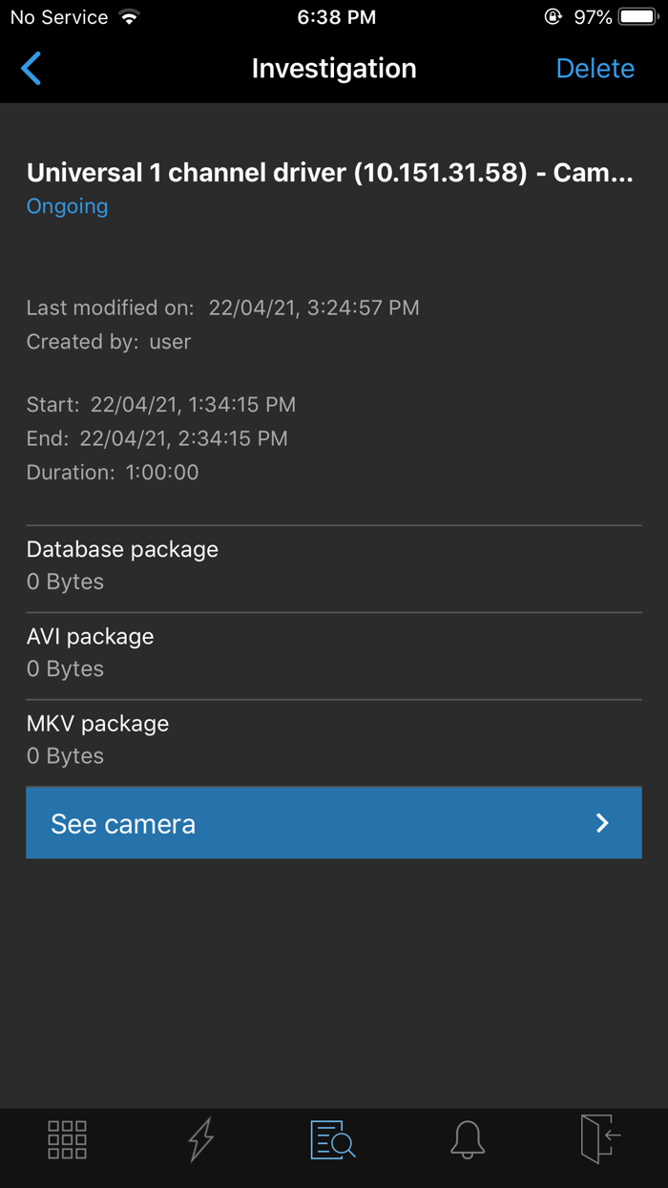This screenshot has width=668, height=1188.
Task: Tap the Universal 1 channel driver title
Action: (329, 173)
